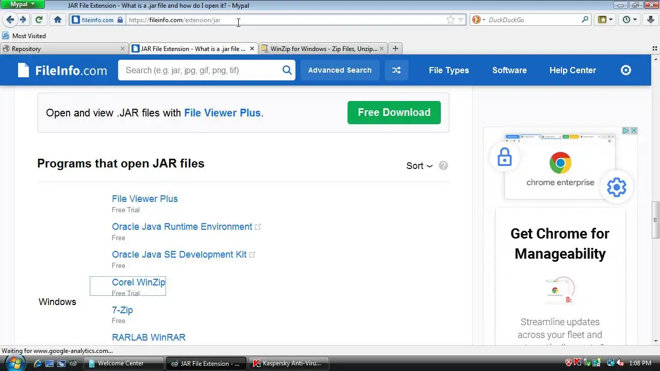Click the settings gear in site header
Viewport: 660px width, 371px height.
coord(625,70)
